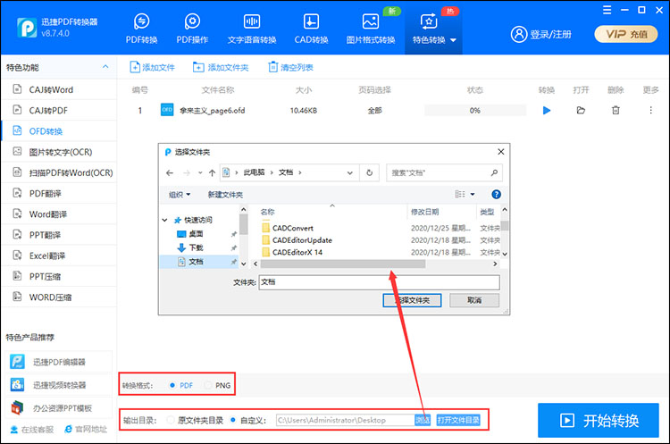Open the PDF转换 tab
This screenshot has width=670, height=444.
(141, 29)
